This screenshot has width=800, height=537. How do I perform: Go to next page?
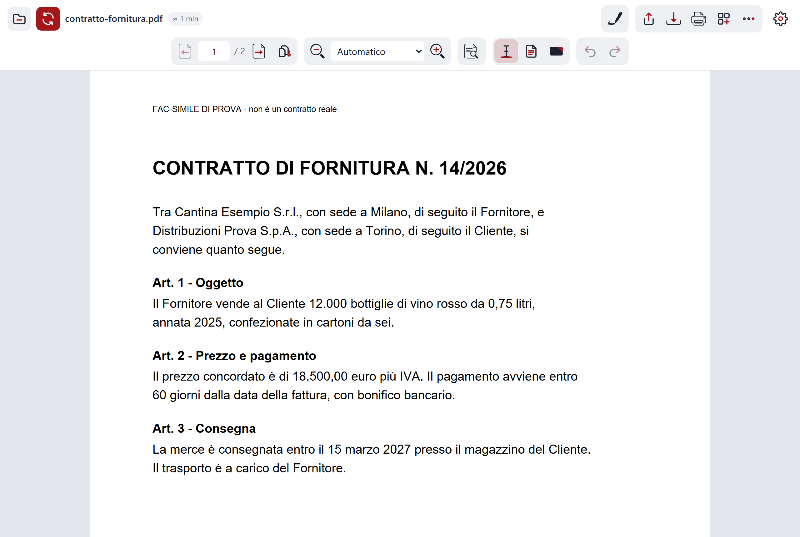pyautogui.click(x=259, y=52)
